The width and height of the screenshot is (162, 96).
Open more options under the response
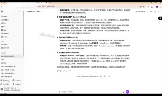[x=70, y=71]
